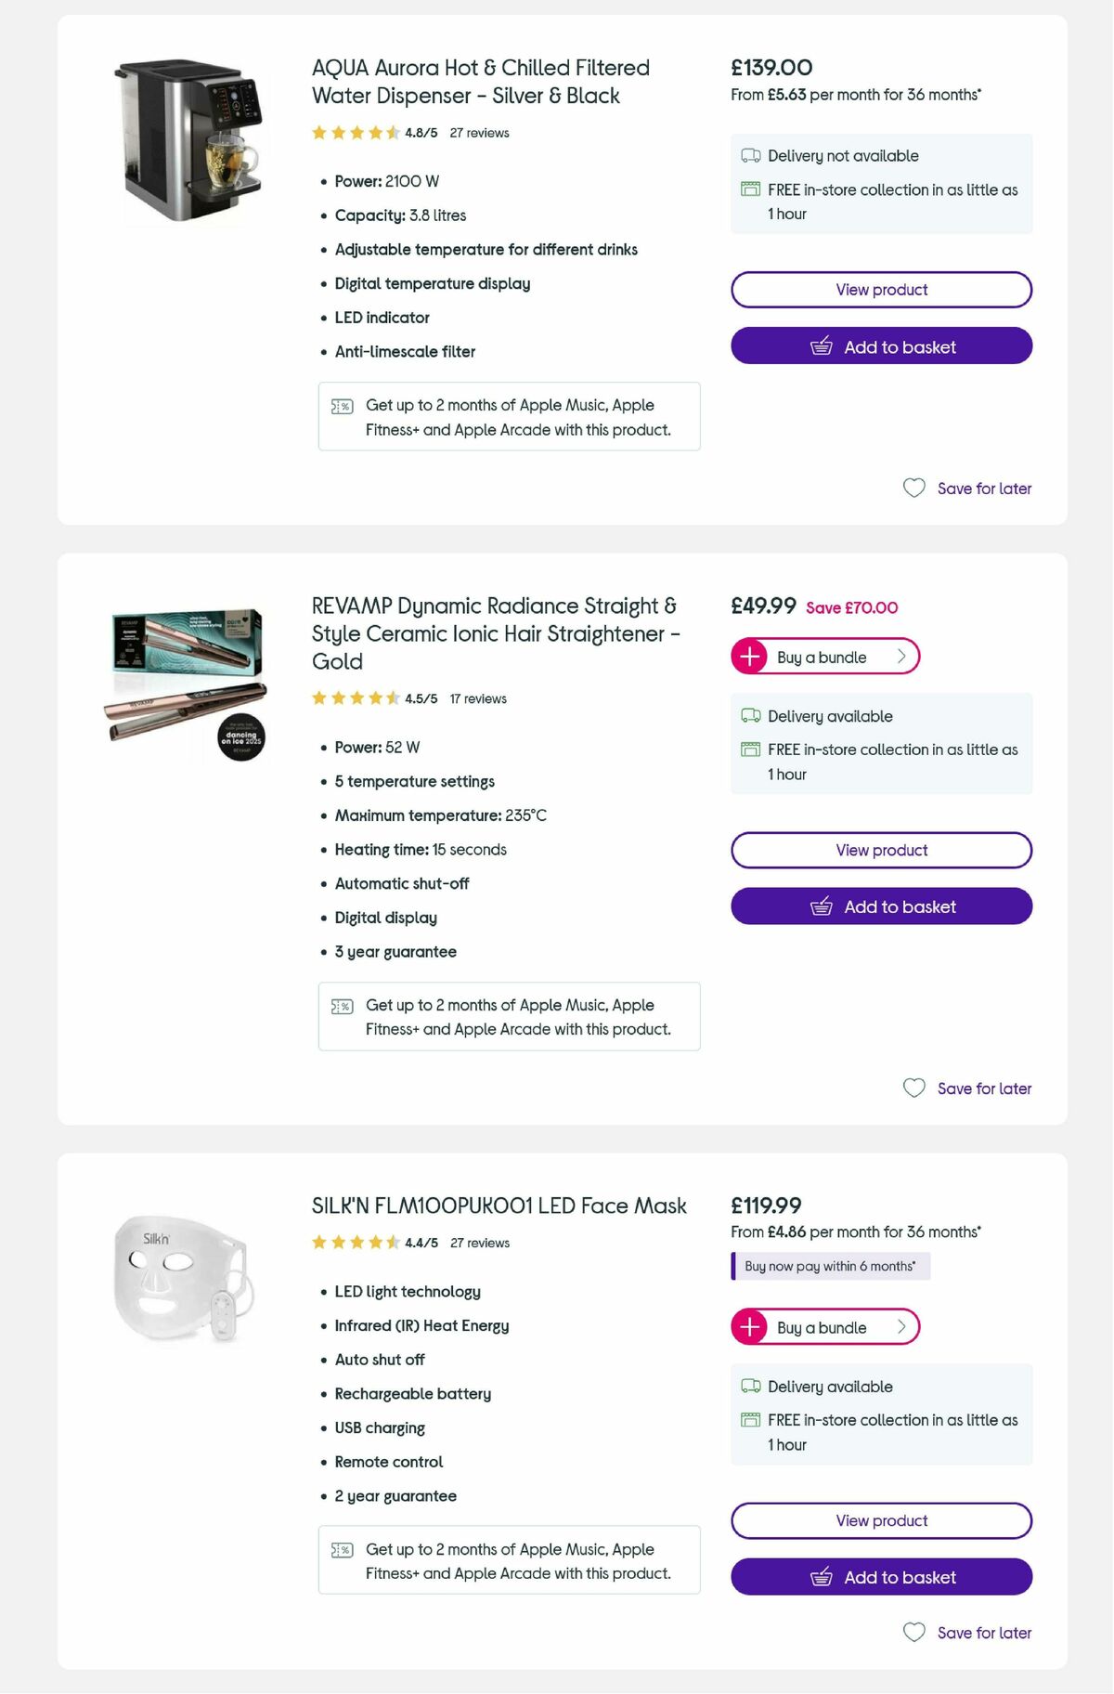Click View product on Silk'n face mask
The height and width of the screenshot is (1694, 1114).
pyautogui.click(x=880, y=1520)
